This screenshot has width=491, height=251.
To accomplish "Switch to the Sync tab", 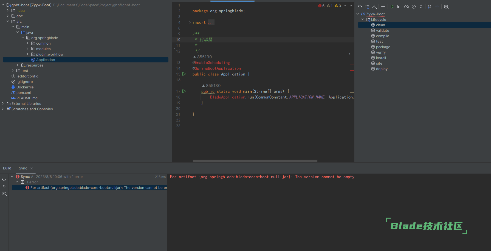I will [23, 168].
